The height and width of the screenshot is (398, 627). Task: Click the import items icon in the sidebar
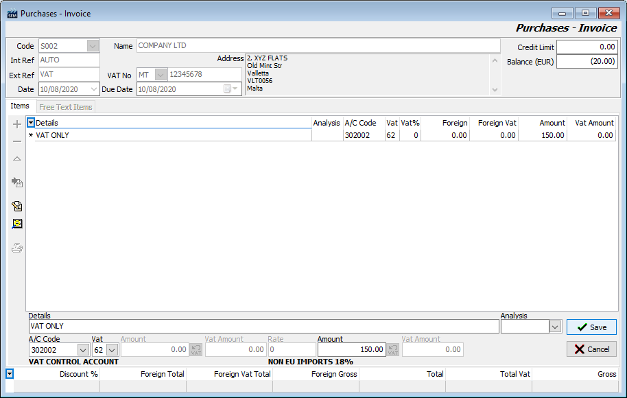[x=16, y=183]
